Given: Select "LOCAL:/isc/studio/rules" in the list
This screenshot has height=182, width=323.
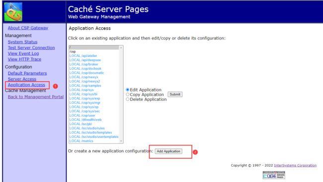Looking at the screenshot, I should (94, 128).
